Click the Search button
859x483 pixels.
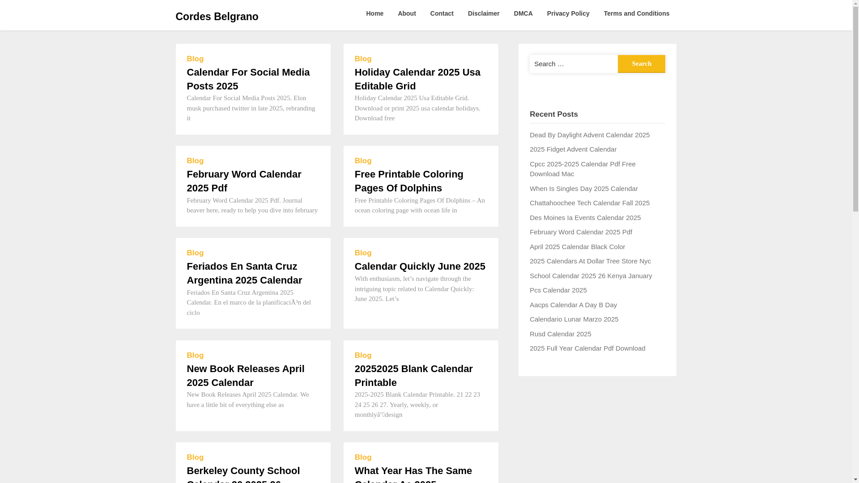(641, 64)
